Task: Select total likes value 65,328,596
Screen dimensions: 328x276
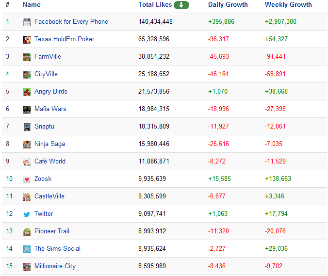Action: click(154, 39)
